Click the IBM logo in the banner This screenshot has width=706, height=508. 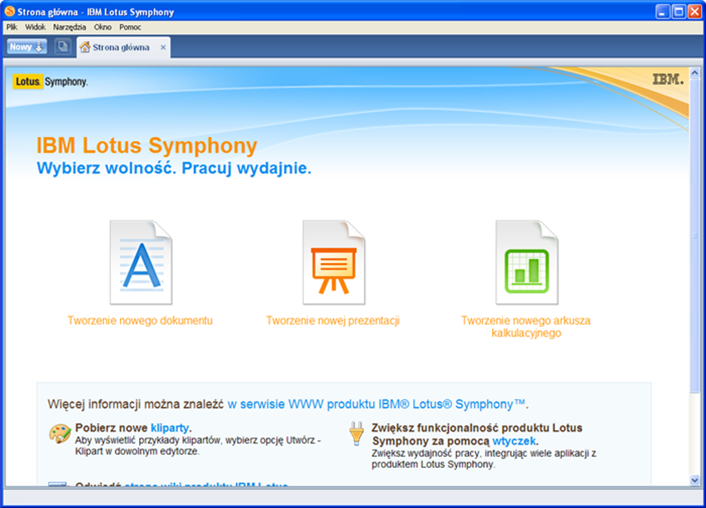click(x=667, y=79)
